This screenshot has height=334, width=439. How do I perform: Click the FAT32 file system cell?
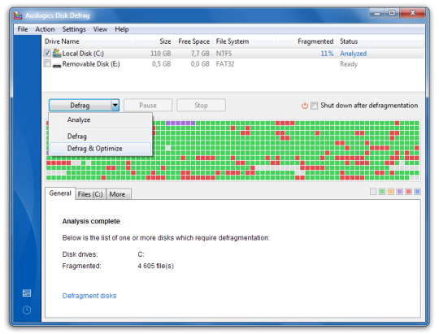[x=225, y=64]
